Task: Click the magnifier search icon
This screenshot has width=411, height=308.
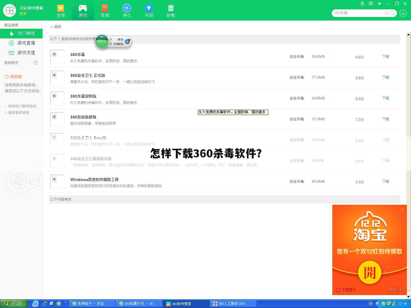Action: (392, 13)
